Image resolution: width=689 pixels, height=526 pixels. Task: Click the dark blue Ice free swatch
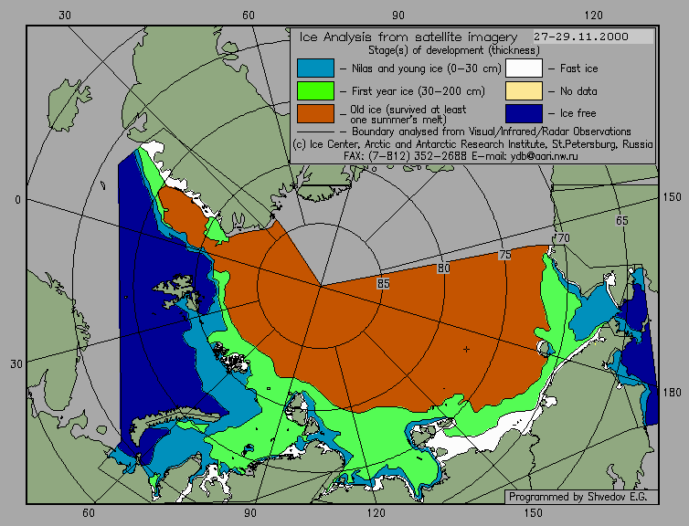[524, 114]
